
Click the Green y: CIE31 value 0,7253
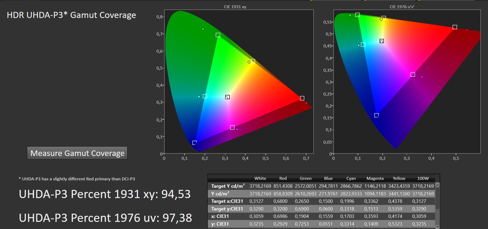pyautogui.click(x=302, y=224)
